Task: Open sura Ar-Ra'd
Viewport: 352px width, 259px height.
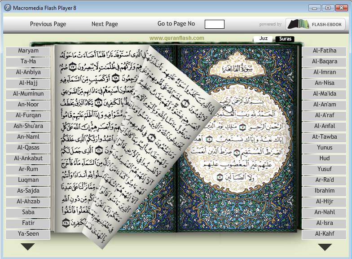Action: 324,180
